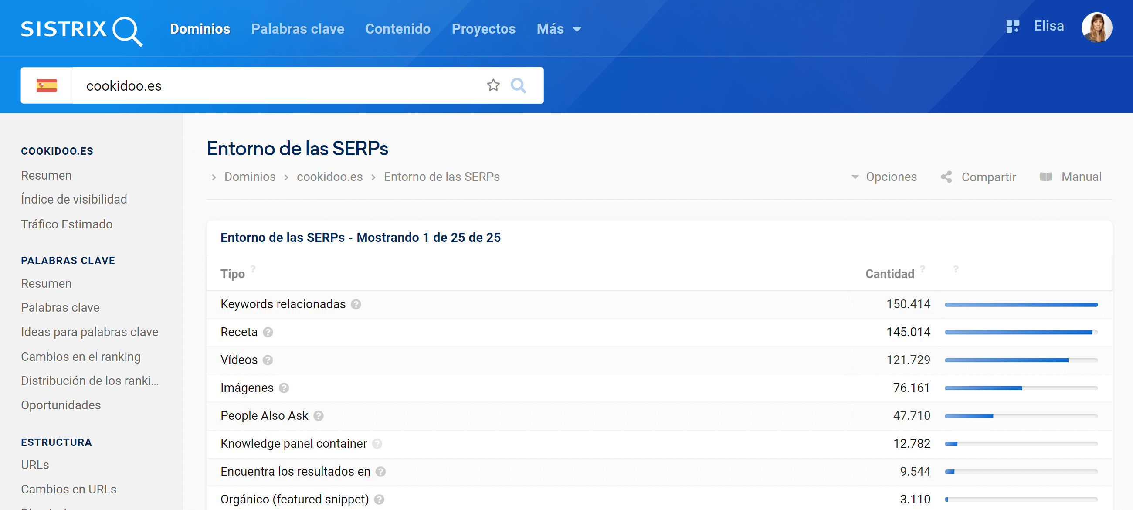Click the favorite star icon in search bar
The height and width of the screenshot is (510, 1133).
(493, 85)
